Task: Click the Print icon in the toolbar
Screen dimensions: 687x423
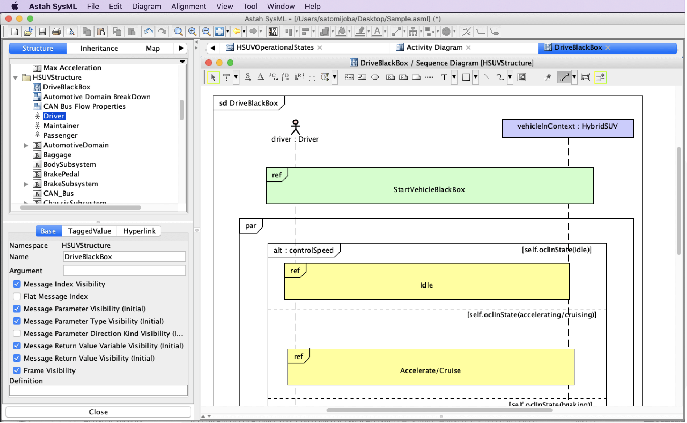Action: point(56,32)
